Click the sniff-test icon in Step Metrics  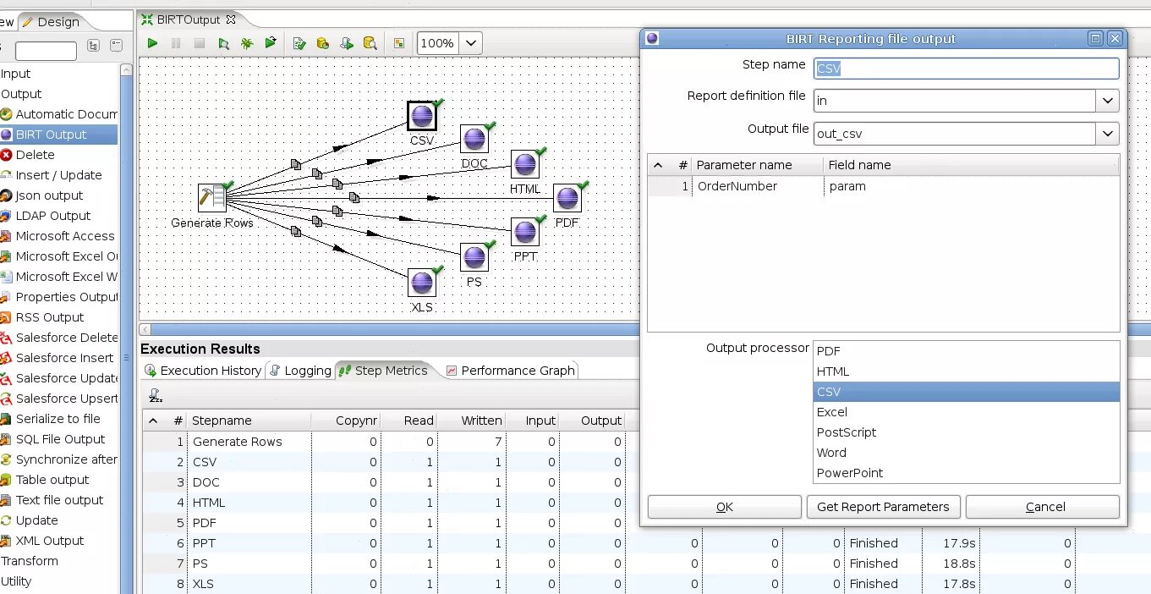coord(155,395)
